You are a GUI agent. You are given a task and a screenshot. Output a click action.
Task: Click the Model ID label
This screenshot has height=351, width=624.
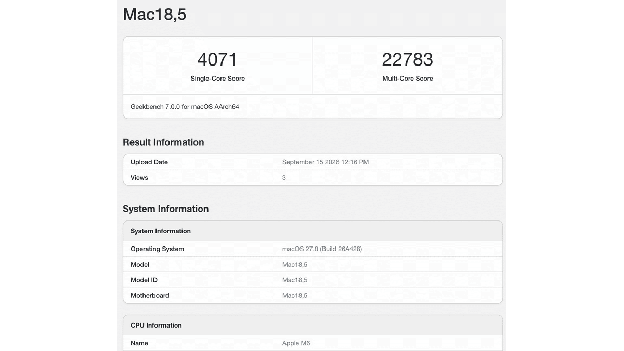coord(144,280)
